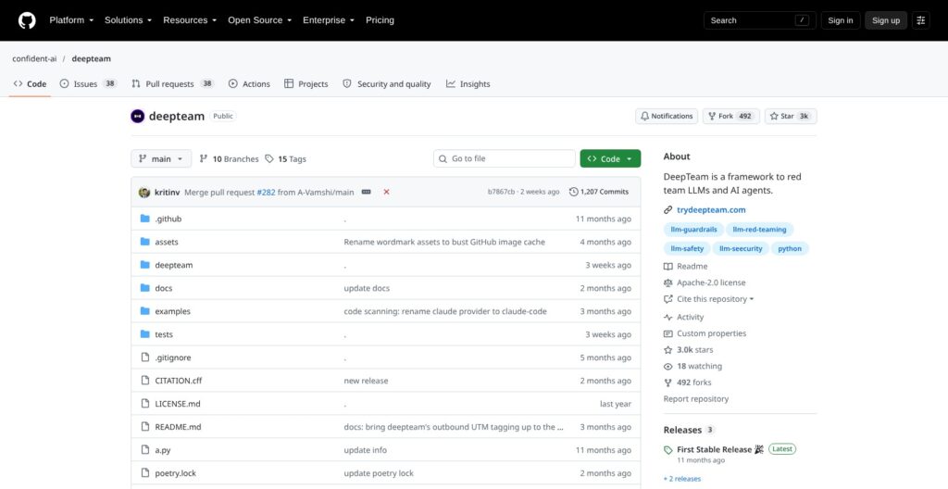Click kritinv's avatar in commit row
948x489 pixels.
pyautogui.click(x=143, y=192)
